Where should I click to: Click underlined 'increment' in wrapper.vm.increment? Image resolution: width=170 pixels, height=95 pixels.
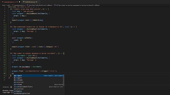pos(26,67)
